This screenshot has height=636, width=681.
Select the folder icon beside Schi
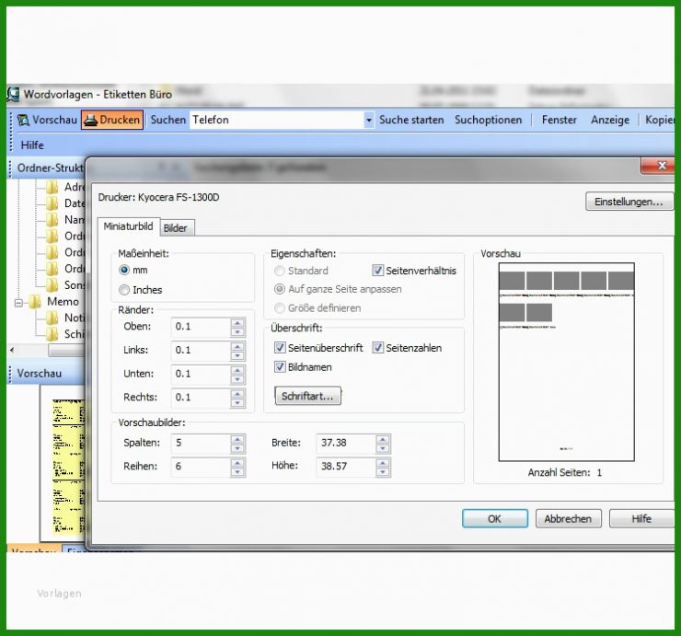[52, 334]
